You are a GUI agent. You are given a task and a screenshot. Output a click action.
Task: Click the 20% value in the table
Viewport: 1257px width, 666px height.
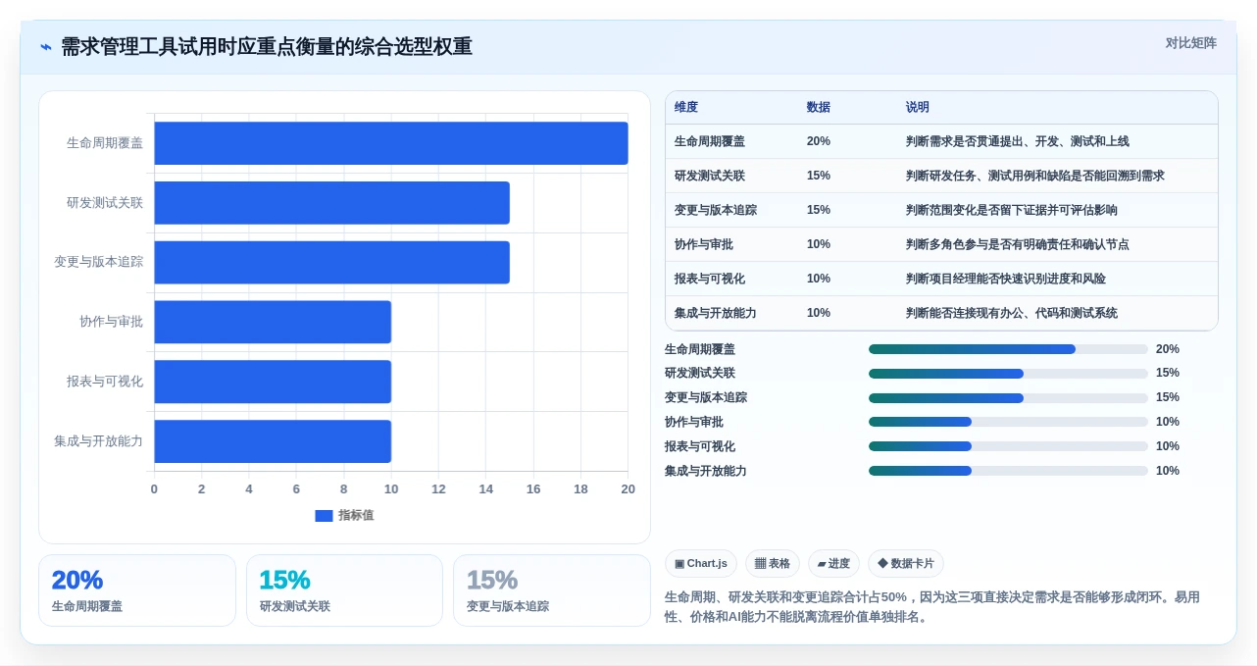click(x=819, y=141)
